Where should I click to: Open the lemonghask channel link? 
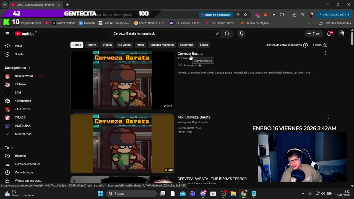pos(191,66)
